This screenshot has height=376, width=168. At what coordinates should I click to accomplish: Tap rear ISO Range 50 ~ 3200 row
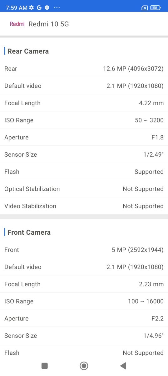point(84,120)
